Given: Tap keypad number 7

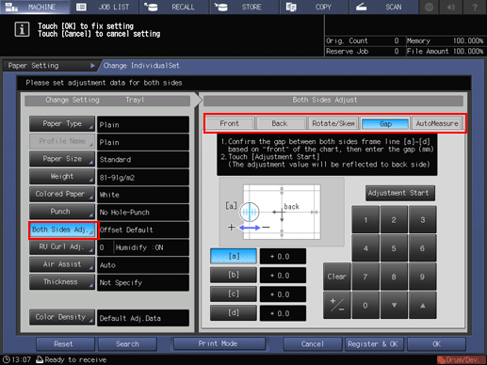Looking at the screenshot, I should (x=365, y=277).
